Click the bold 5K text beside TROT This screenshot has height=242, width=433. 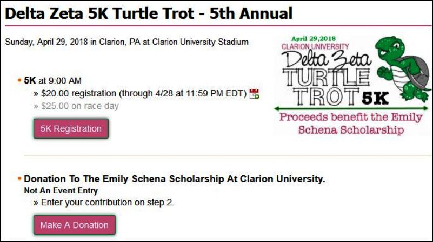tap(375, 98)
